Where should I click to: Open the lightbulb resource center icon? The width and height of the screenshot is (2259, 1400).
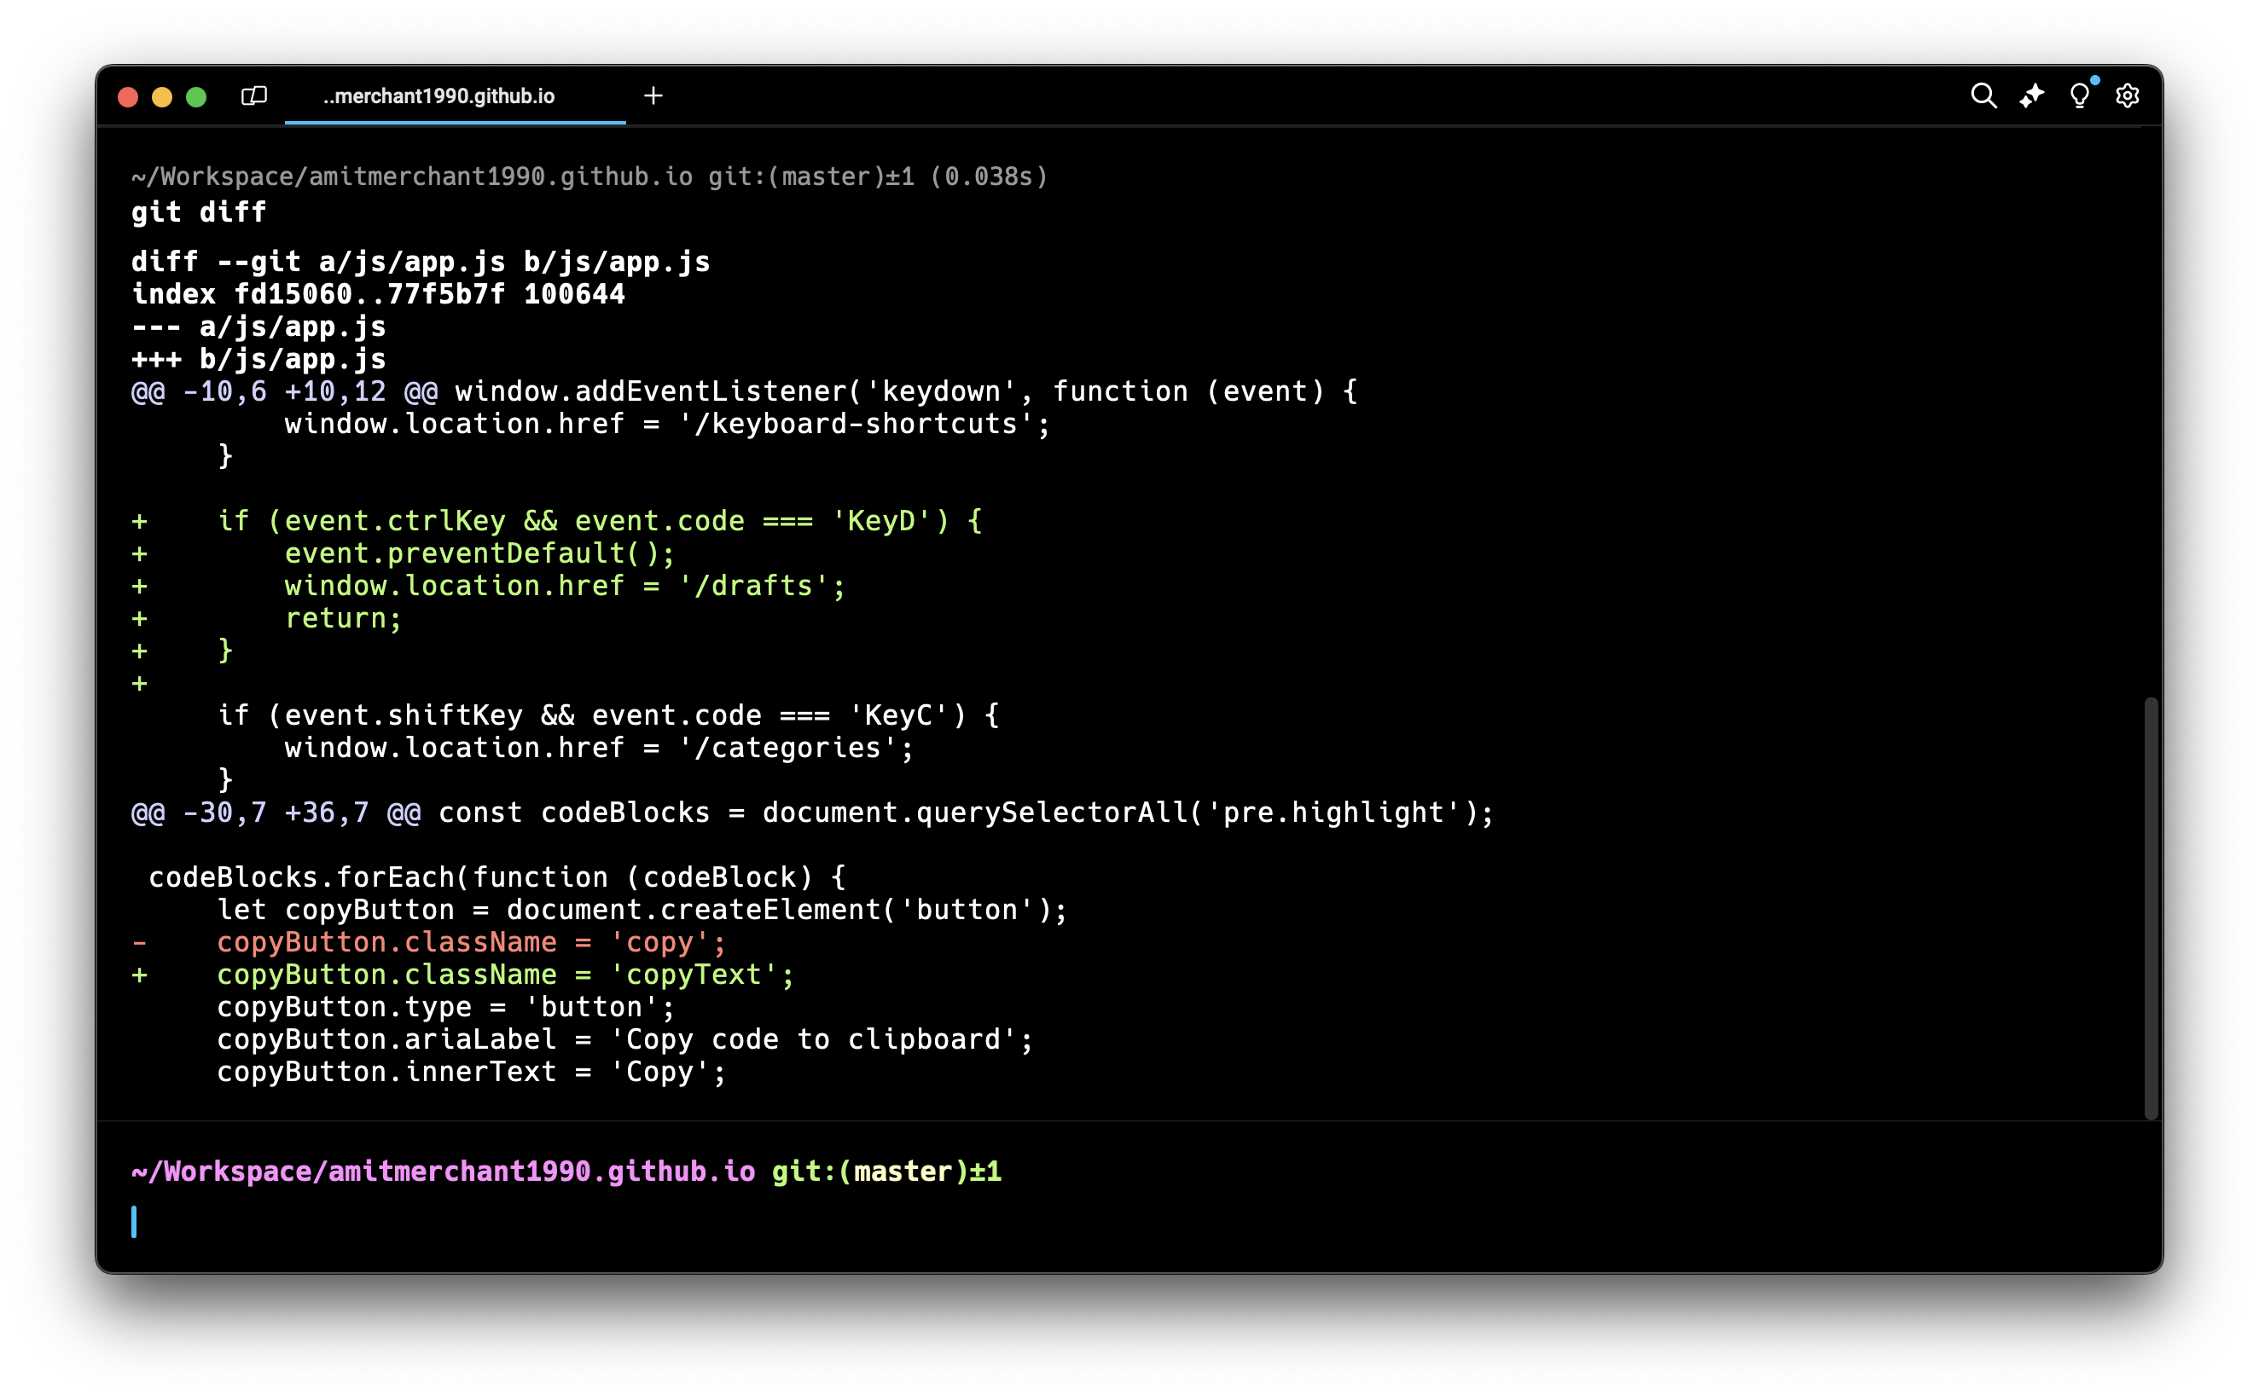click(x=2079, y=95)
